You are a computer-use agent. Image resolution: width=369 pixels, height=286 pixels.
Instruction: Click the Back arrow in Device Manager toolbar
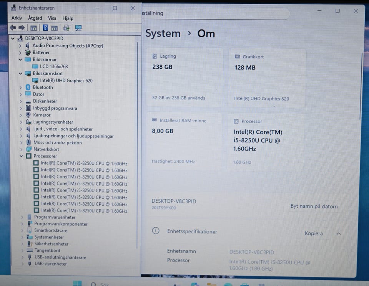(13, 28)
